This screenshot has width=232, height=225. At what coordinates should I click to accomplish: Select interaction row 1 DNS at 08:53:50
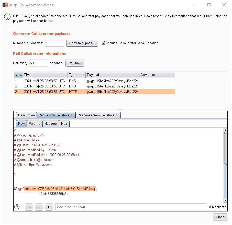(x=95, y=81)
